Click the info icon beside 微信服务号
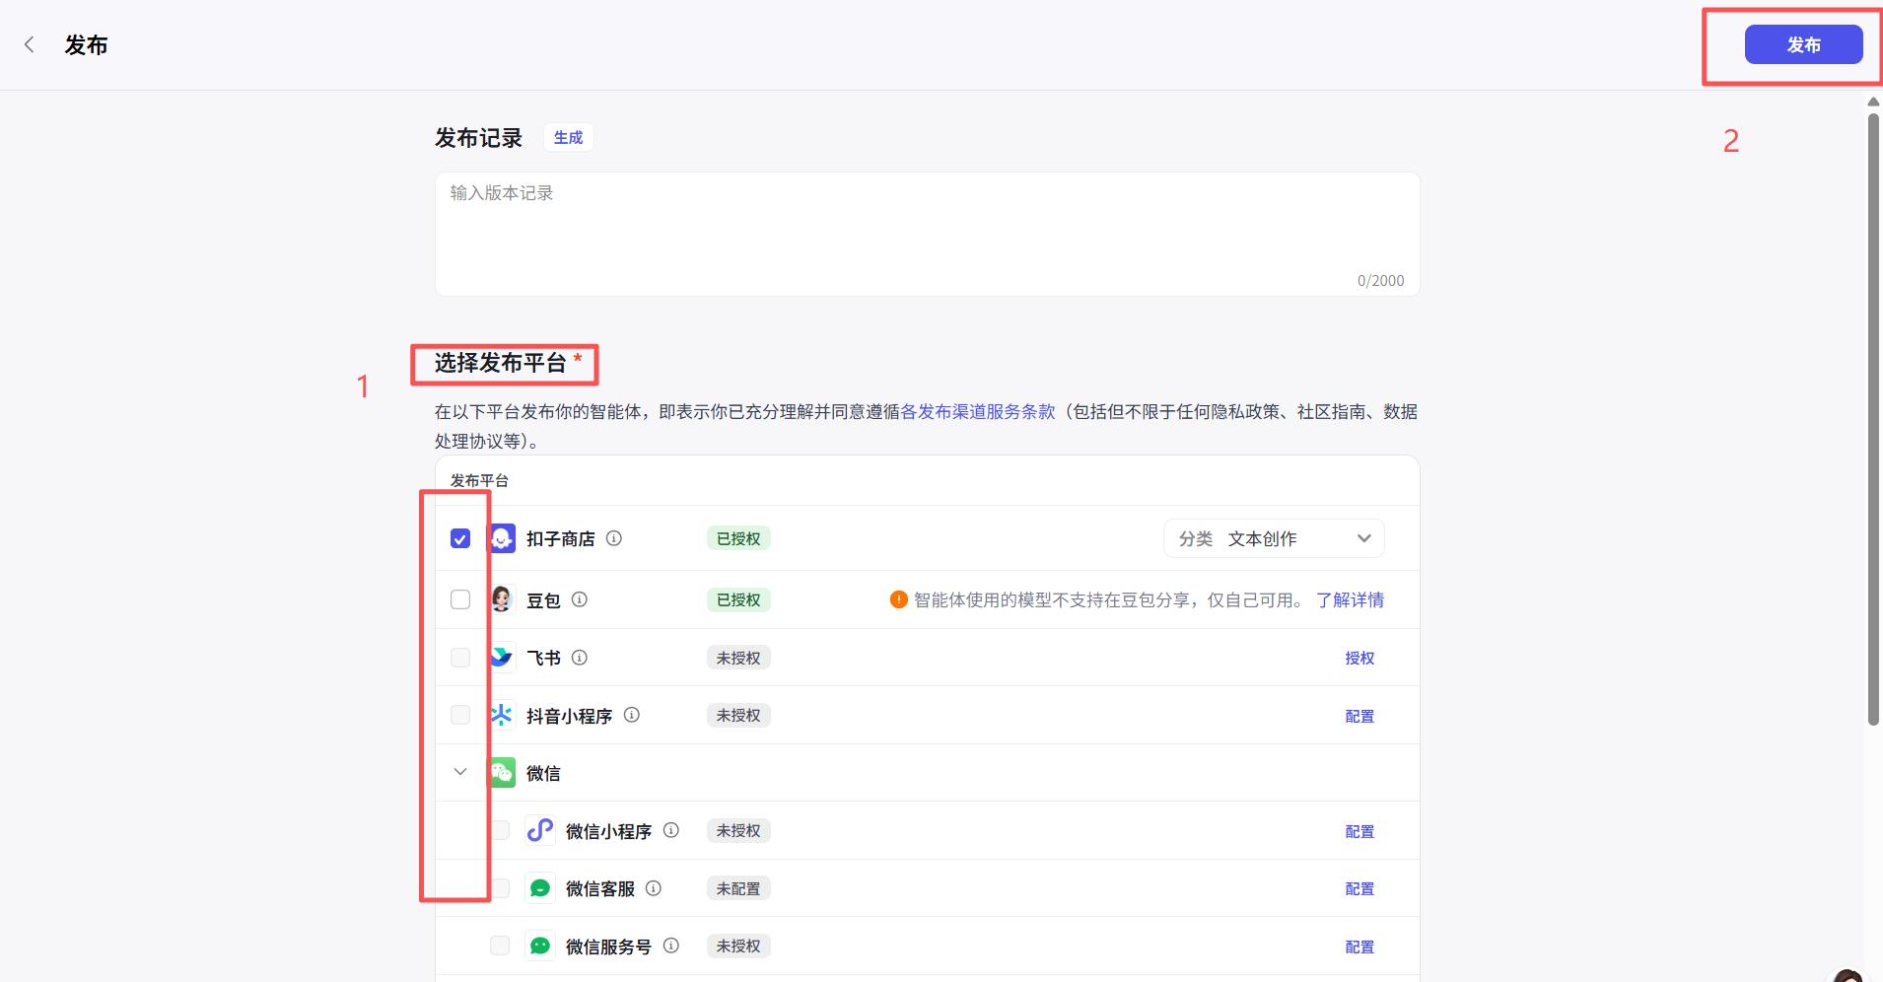 tap(670, 946)
